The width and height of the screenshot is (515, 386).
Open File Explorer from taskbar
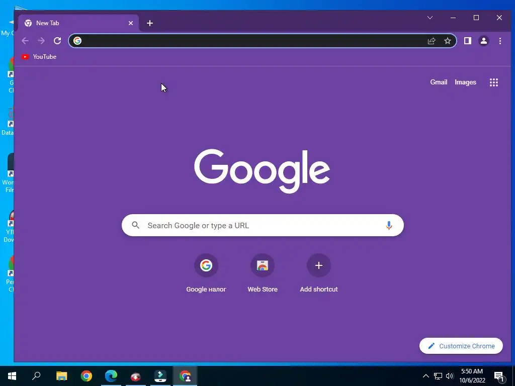tap(61, 376)
